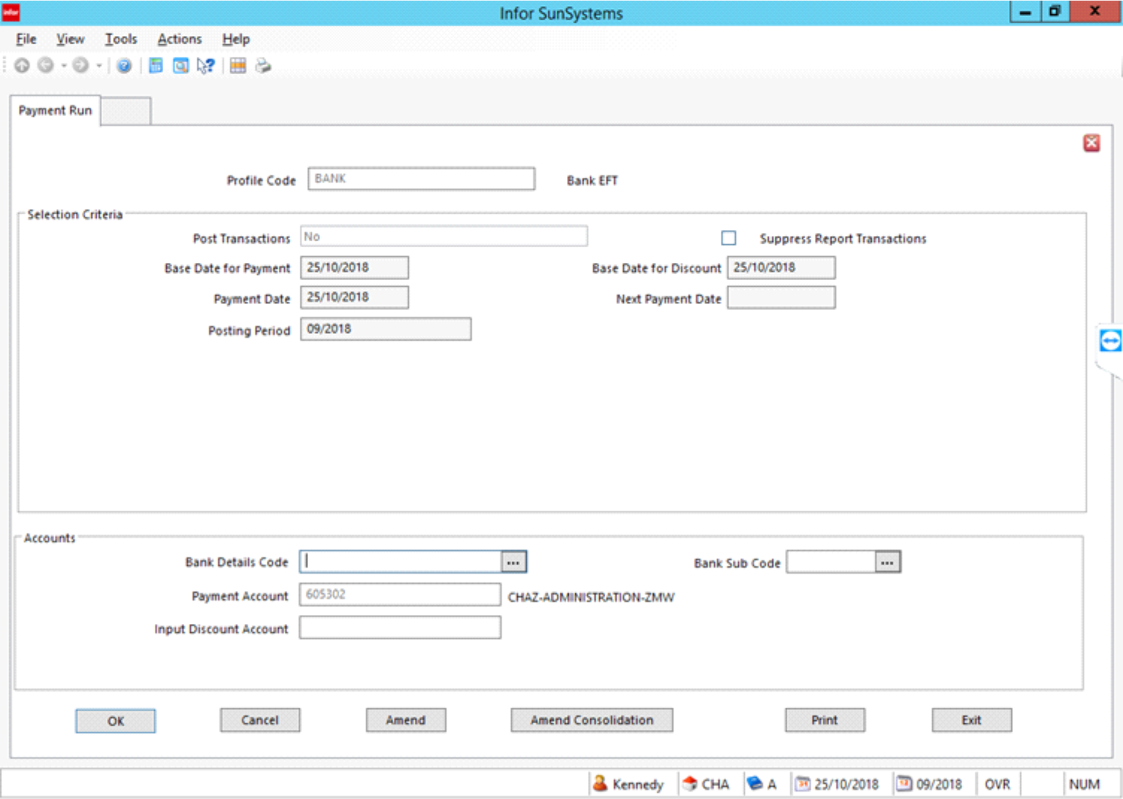Click the blue help question mark icon
The height and width of the screenshot is (799, 1123).
click(x=124, y=66)
